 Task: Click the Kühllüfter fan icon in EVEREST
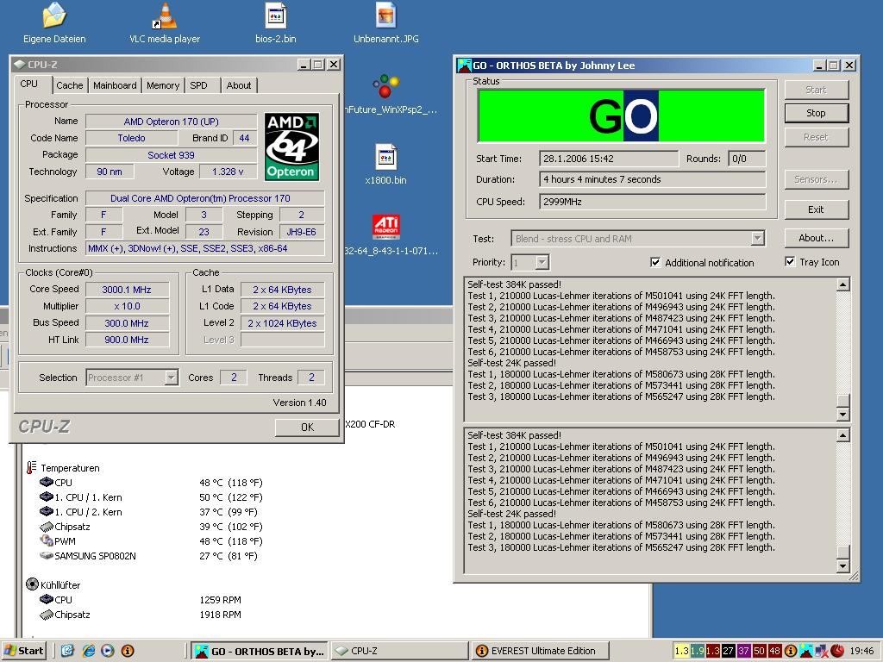[32, 584]
